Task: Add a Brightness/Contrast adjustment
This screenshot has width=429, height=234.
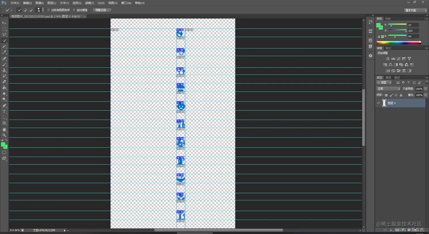Action: pyautogui.click(x=388, y=59)
